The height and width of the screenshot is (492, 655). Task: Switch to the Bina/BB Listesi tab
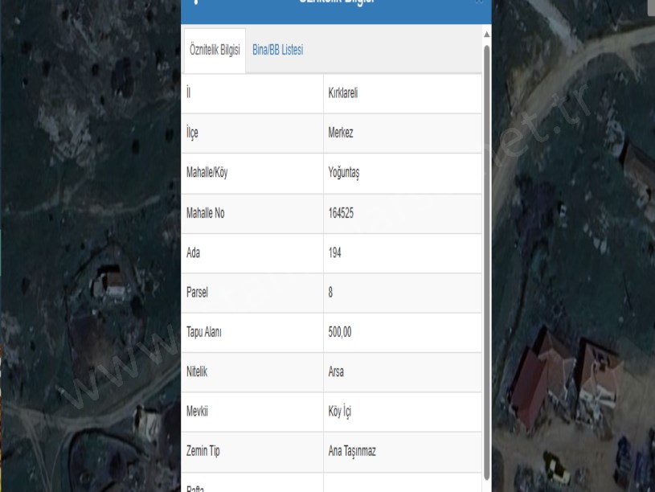pyautogui.click(x=277, y=50)
